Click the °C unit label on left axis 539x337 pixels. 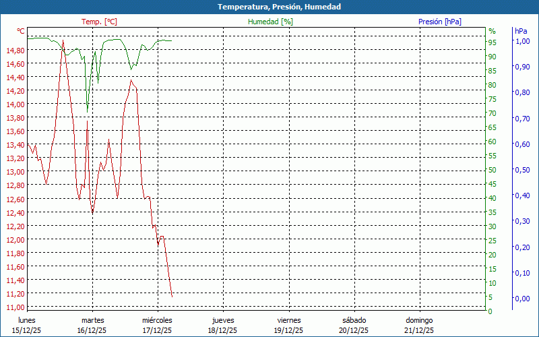pyautogui.click(x=21, y=32)
